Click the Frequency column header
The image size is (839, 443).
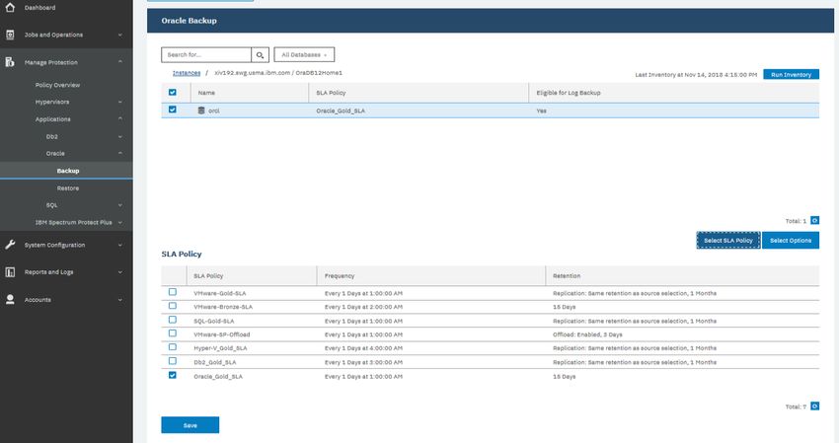pyautogui.click(x=340, y=276)
